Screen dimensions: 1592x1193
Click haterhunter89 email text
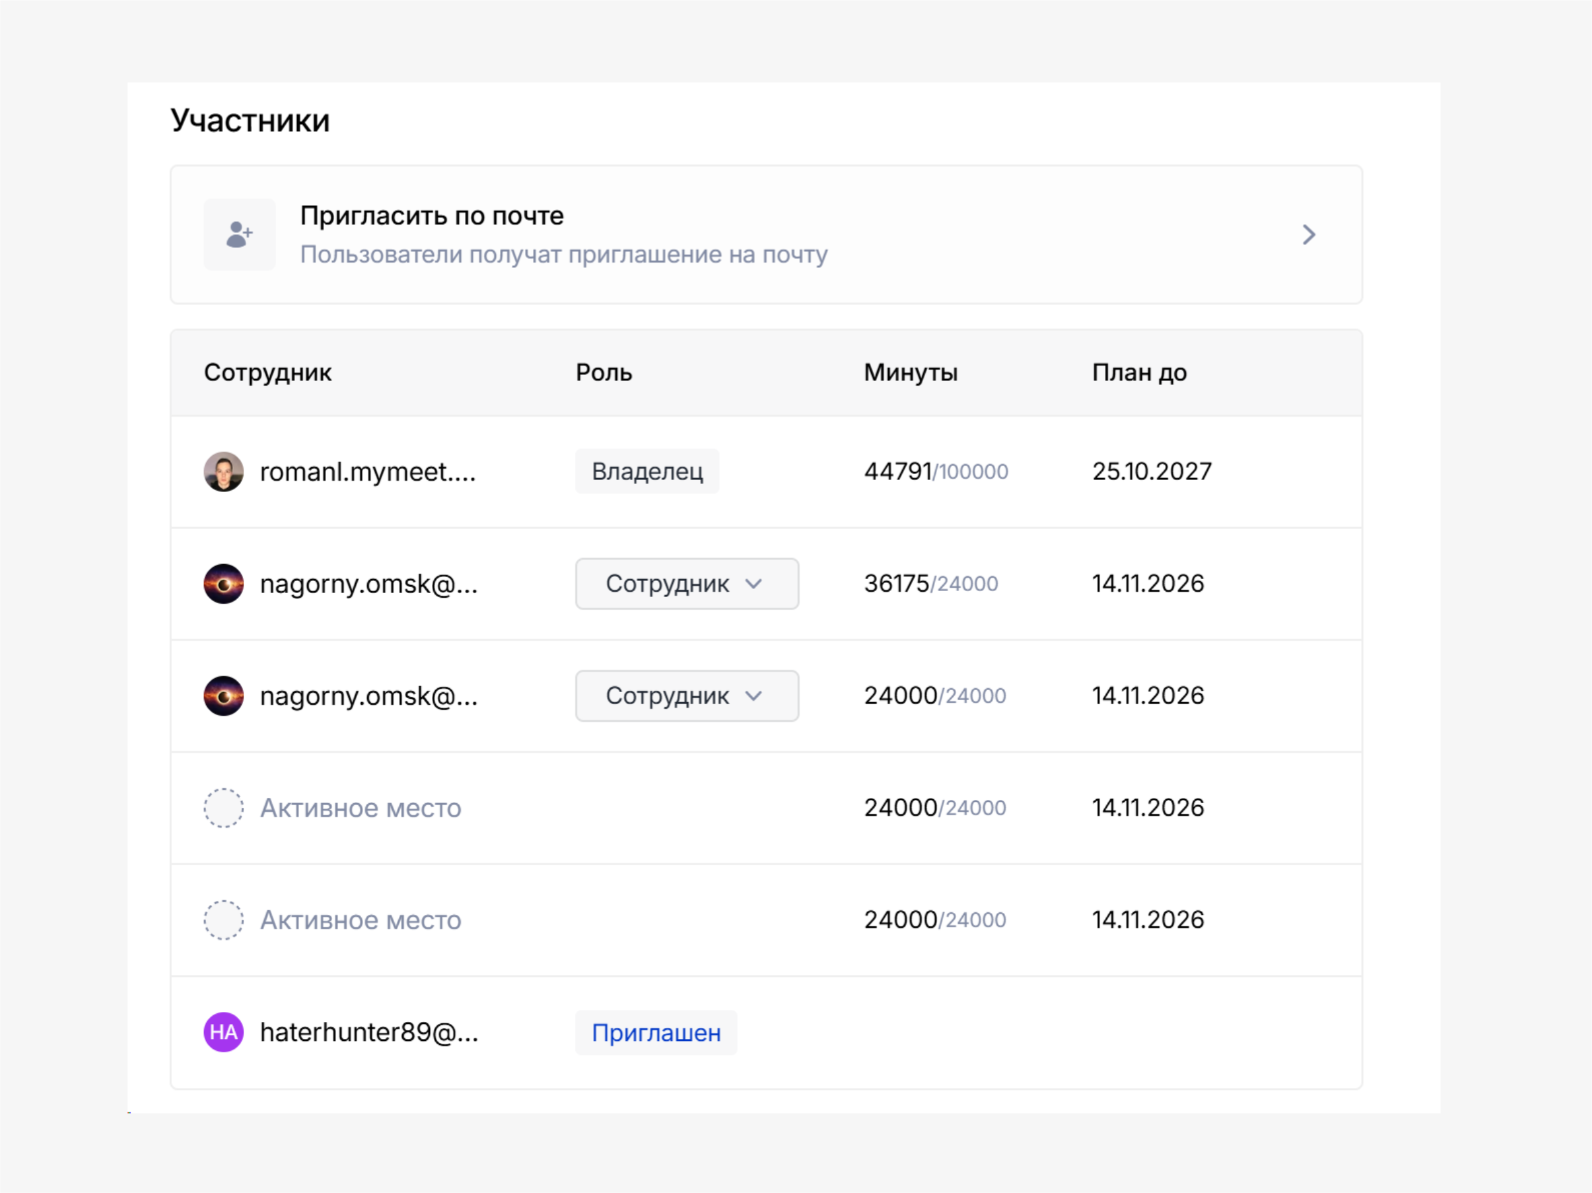(369, 1033)
